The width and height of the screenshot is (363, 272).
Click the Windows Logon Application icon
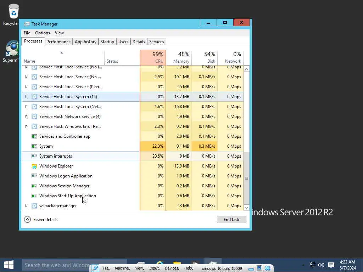pos(34,176)
